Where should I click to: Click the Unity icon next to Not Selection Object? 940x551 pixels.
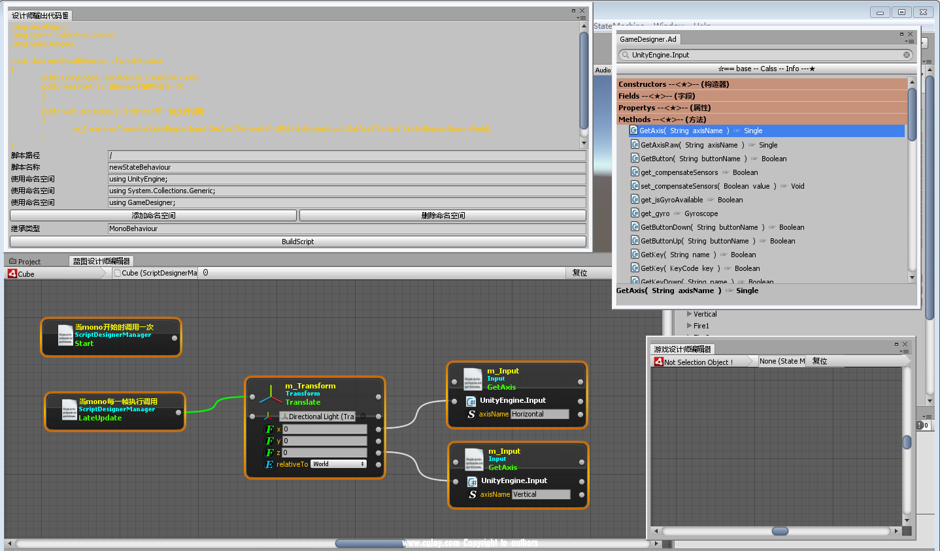[659, 361]
